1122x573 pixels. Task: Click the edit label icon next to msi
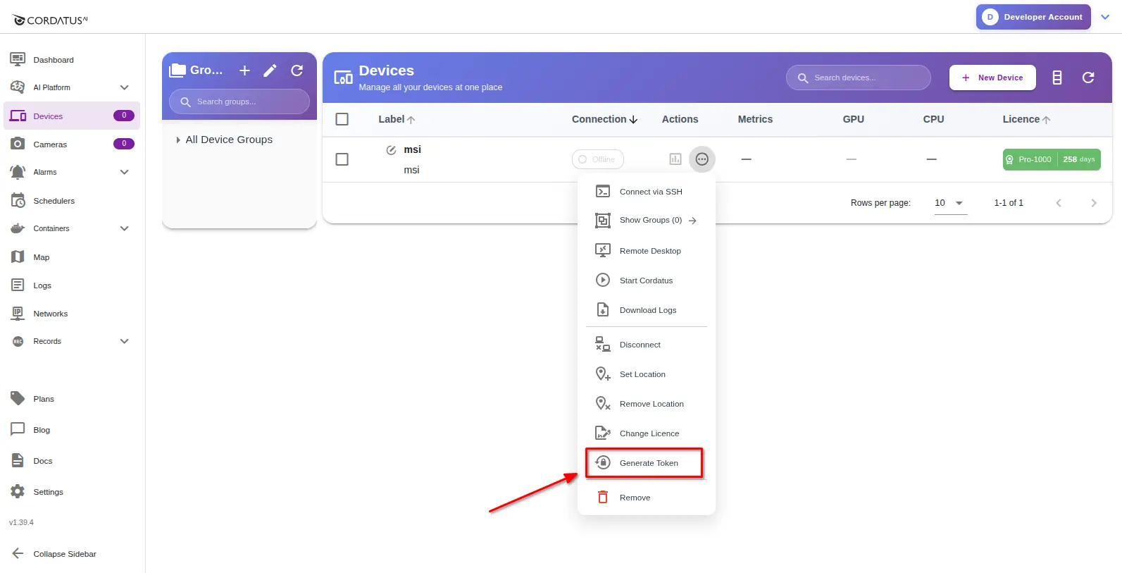click(391, 150)
